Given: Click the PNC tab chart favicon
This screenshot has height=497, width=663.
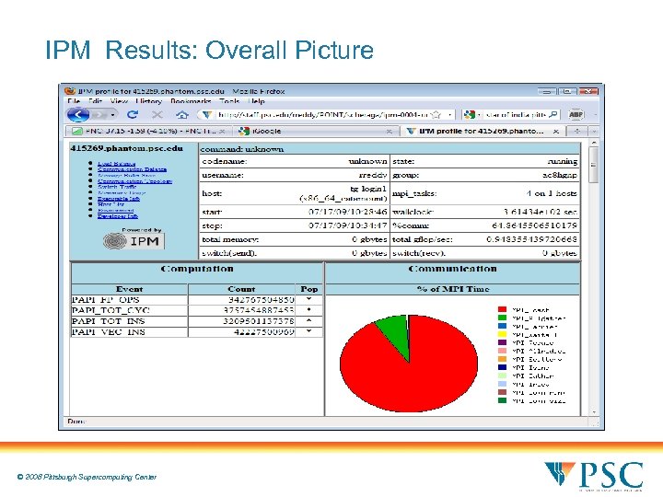Looking at the screenshot, I should click(x=77, y=132).
